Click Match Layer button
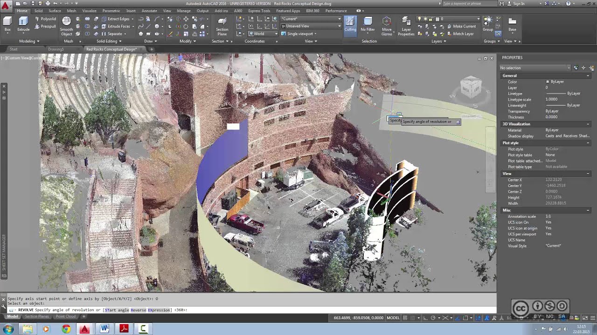The height and width of the screenshot is (335, 597). tap(460, 34)
